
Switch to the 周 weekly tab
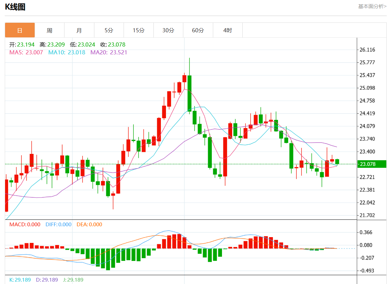click(50, 30)
